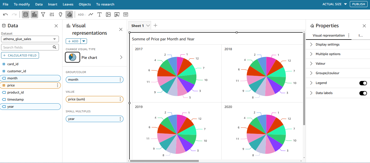Image resolution: width=370 pixels, height=163 pixels.
Task: Expand the Display settings section
Action: [327, 44]
